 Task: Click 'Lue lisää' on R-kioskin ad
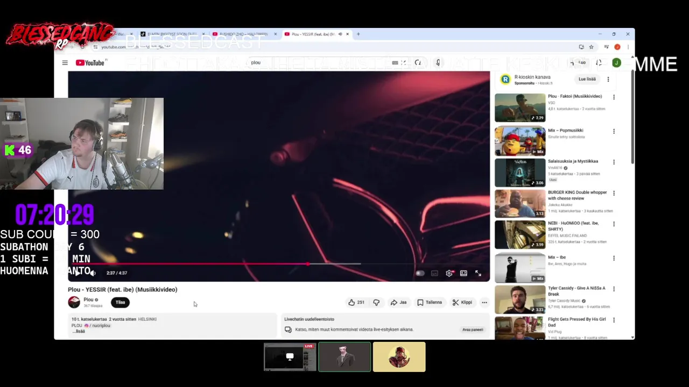[587, 79]
